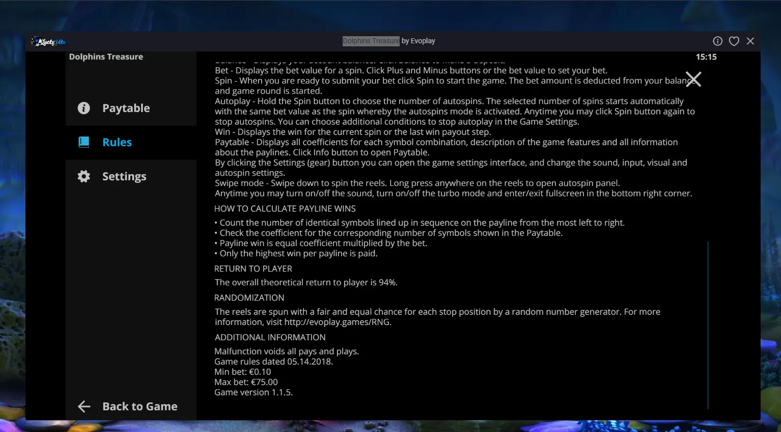Image resolution: width=781 pixels, height=432 pixels.
Task: Click 'Game rules dated 05.14.2018.' line
Action: click(274, 362)
